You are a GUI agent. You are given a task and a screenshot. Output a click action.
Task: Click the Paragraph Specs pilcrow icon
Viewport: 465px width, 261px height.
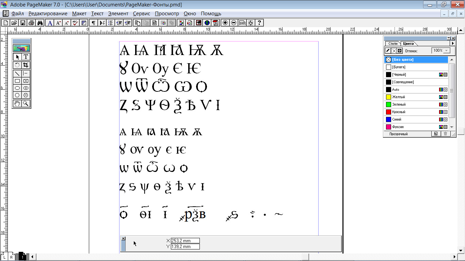click(93, 23)
